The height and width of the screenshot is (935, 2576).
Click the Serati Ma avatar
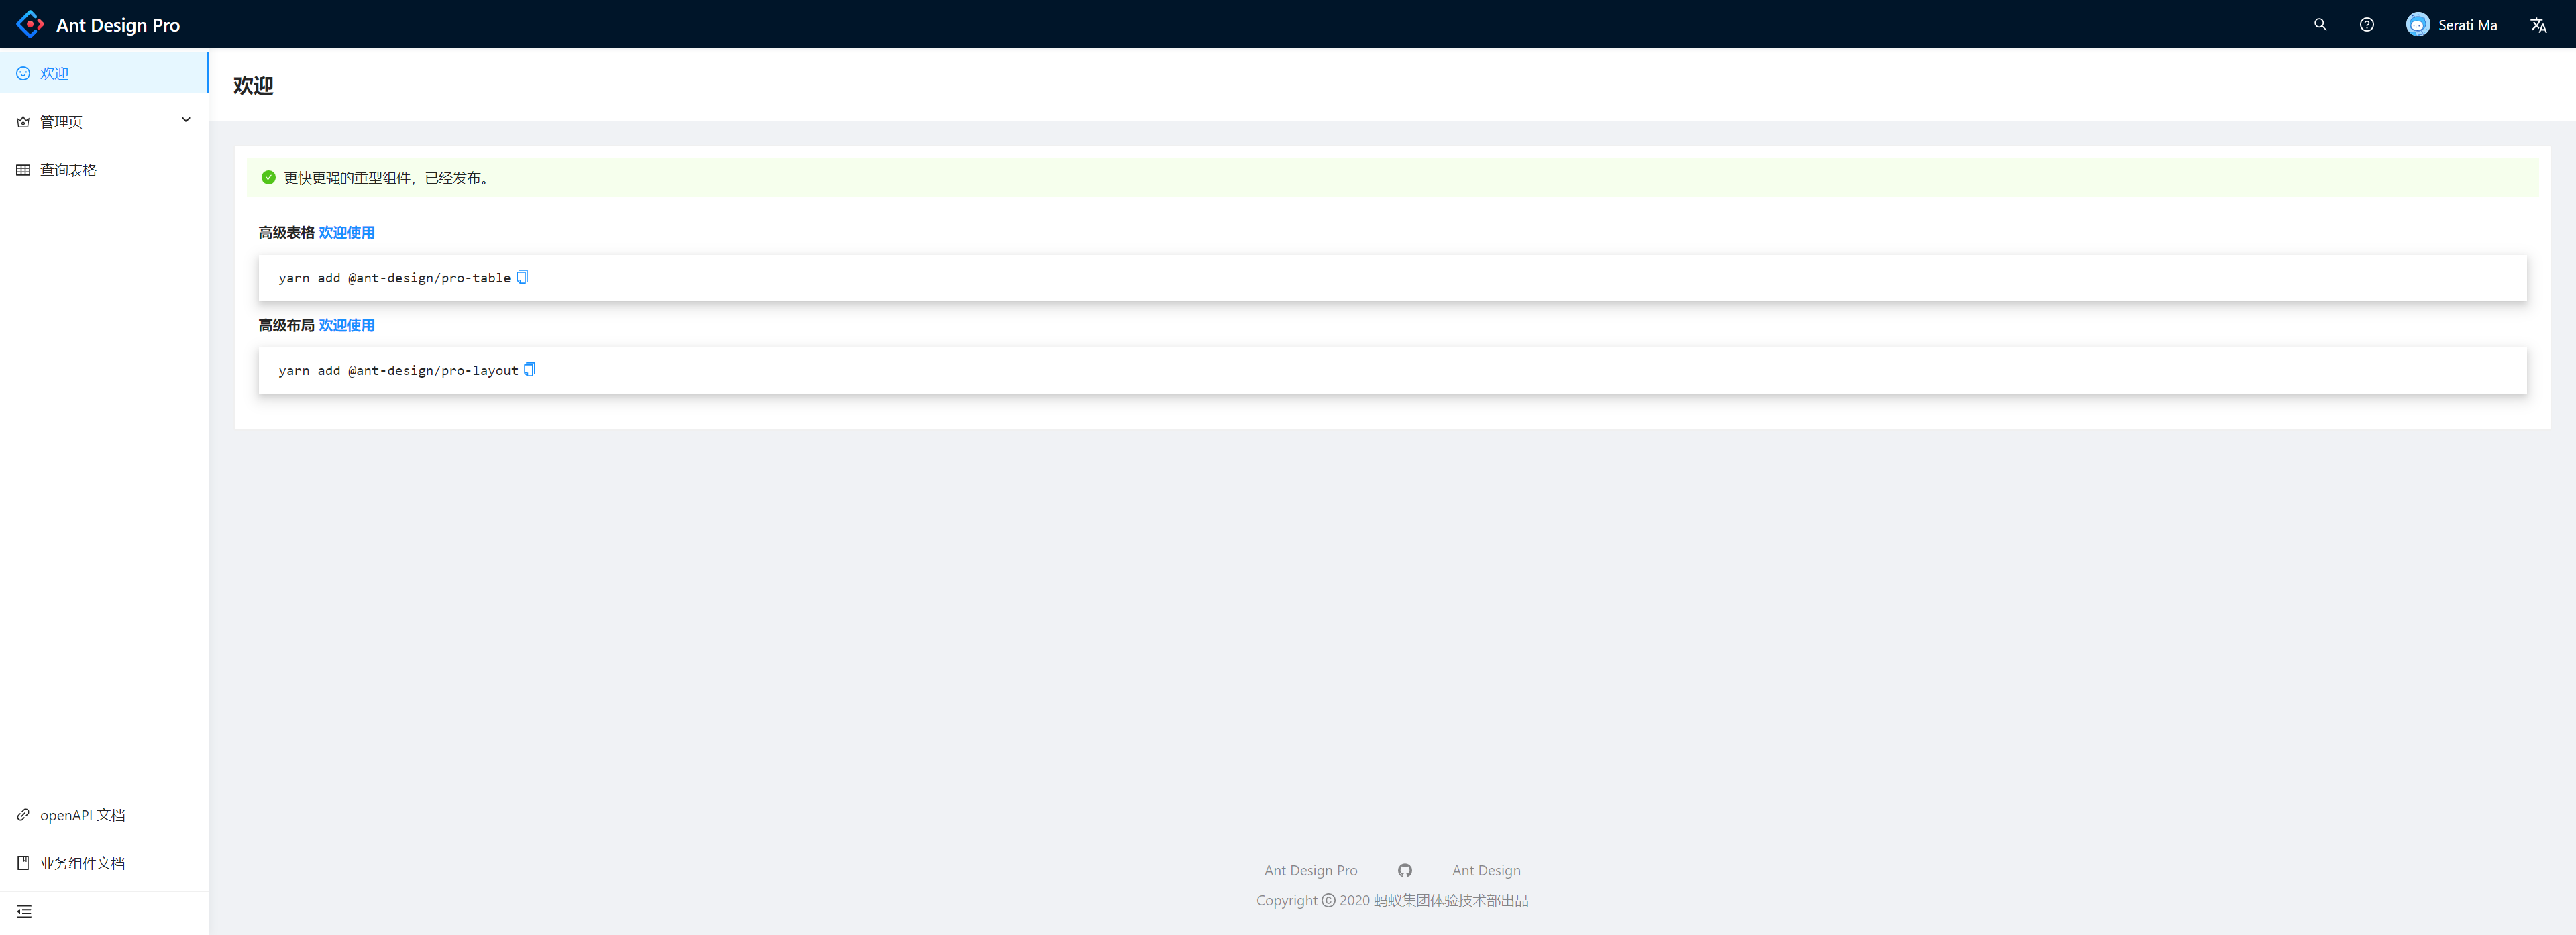pos(2417,25)
